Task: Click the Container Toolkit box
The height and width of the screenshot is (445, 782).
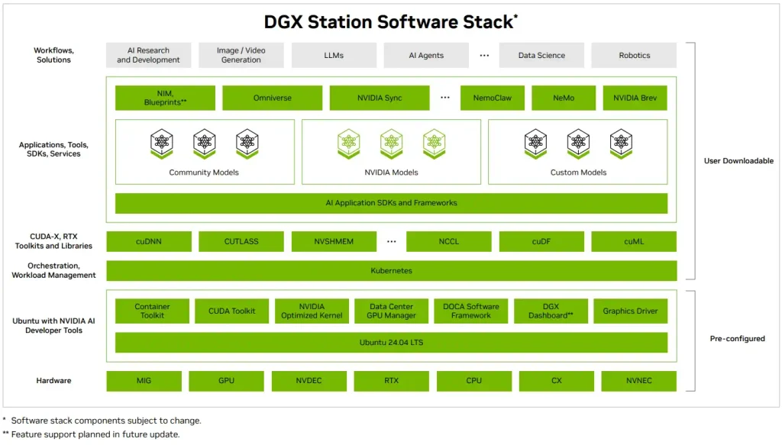Action: 152,311
